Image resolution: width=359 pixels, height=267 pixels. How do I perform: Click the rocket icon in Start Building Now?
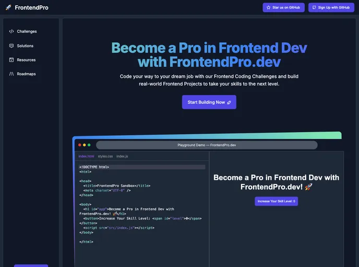click(229, 103)
